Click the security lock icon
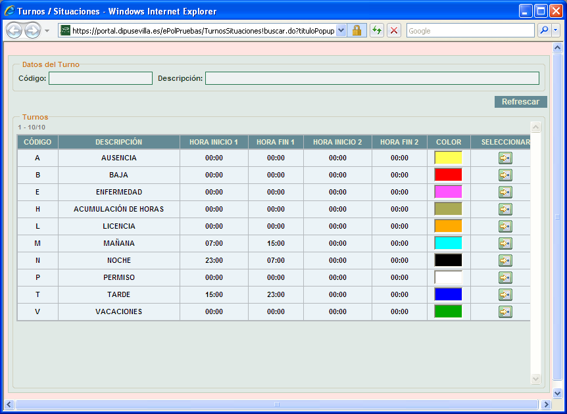 (x=357, y=31)
